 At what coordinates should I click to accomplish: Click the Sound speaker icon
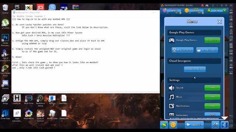pos(171,88)
